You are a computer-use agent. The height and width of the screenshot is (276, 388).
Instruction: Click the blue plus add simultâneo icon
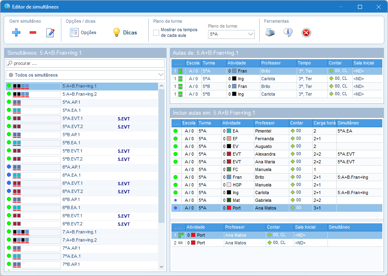coord(16,32)
